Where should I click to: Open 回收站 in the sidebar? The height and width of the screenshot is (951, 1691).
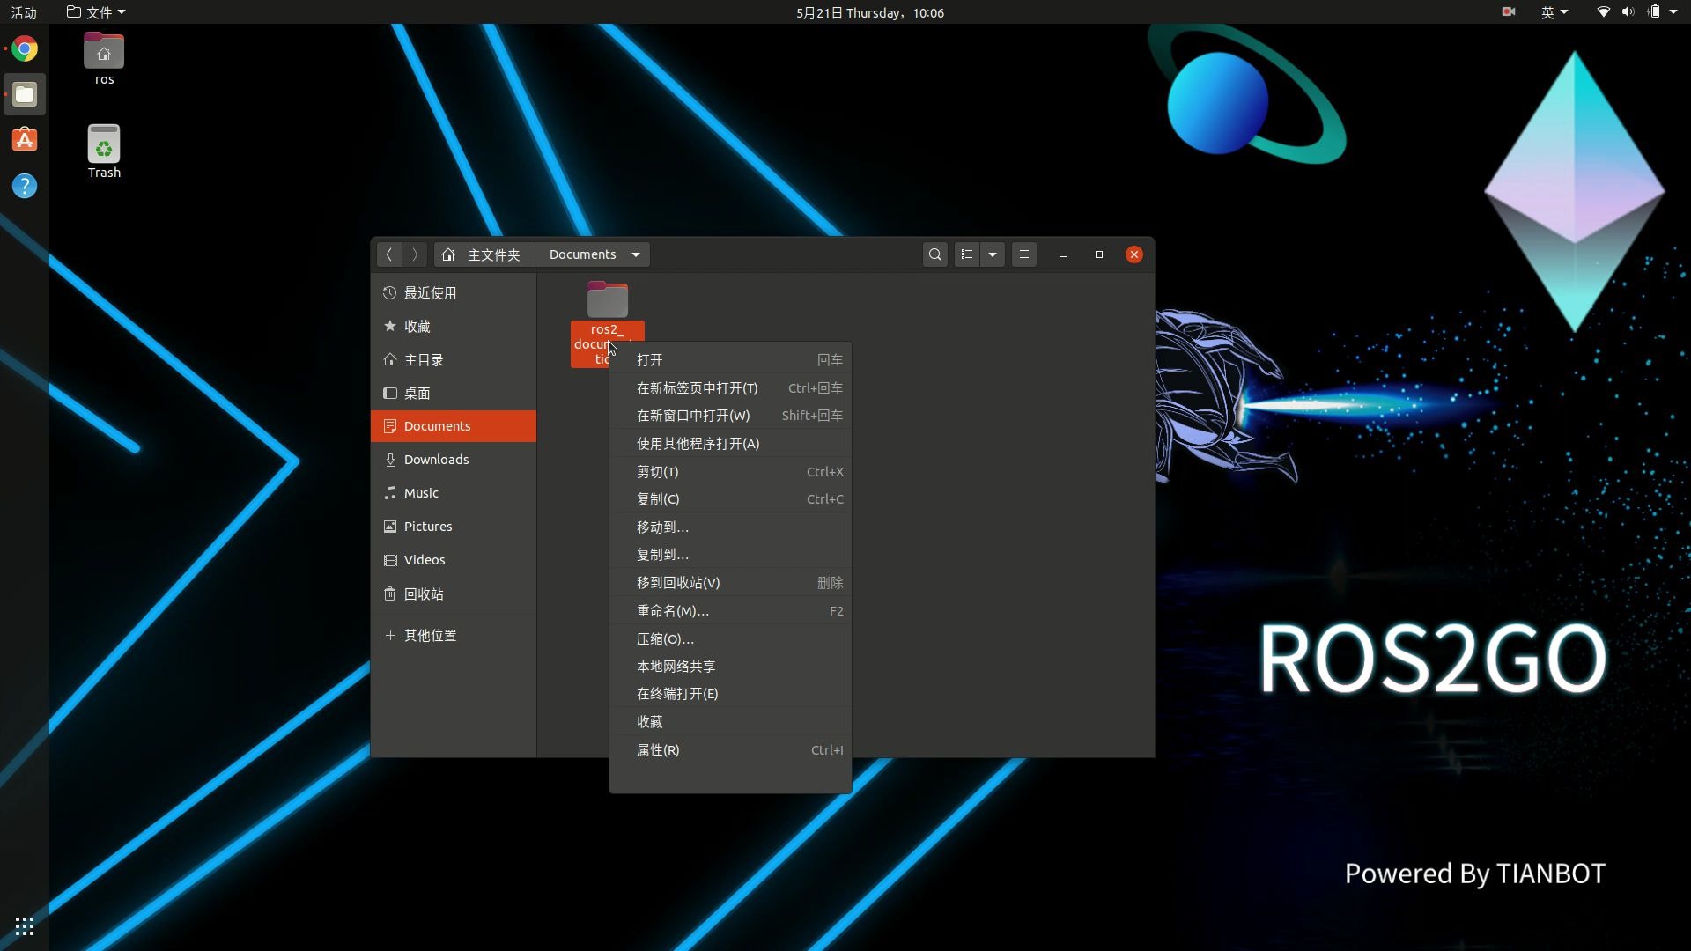pyautogui.click(x=454, y=593)
